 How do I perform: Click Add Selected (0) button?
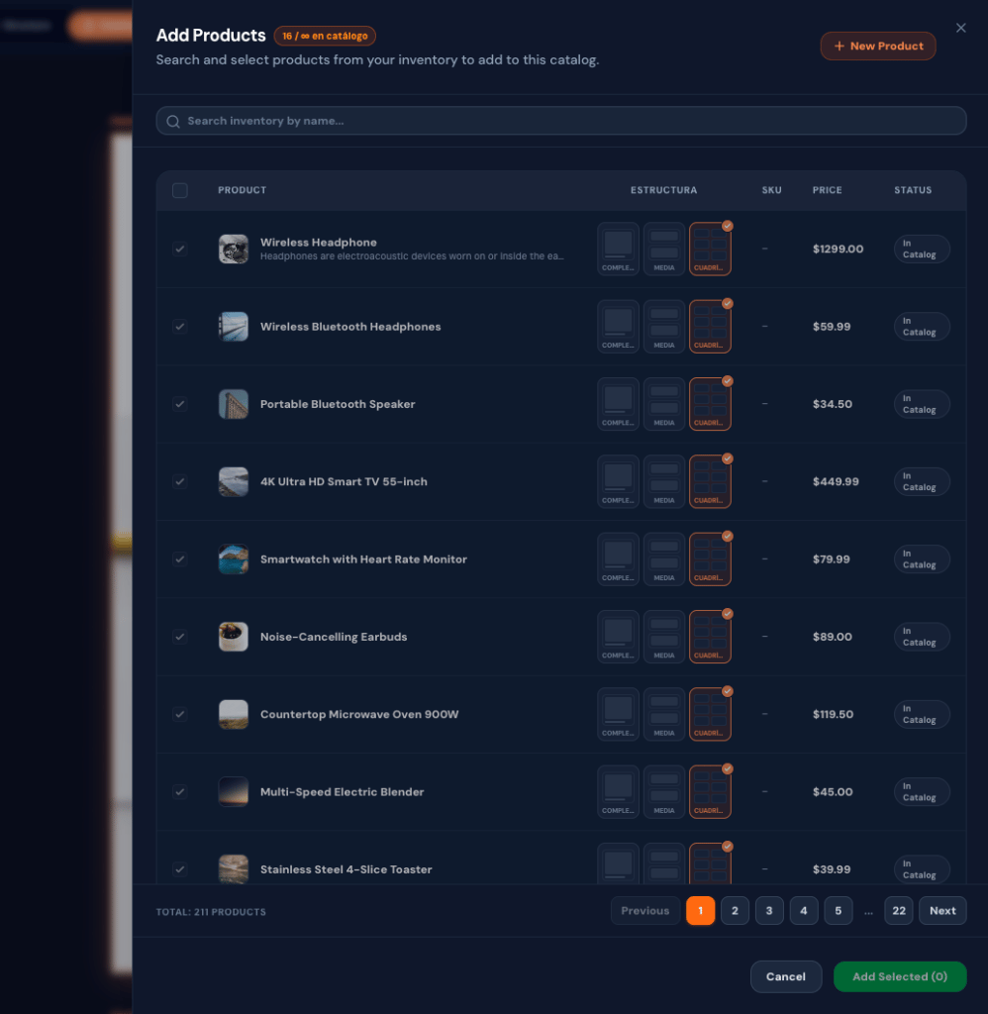click(x=900, y=976)
